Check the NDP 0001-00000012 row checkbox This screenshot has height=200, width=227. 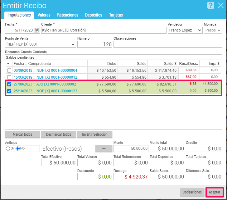9,77
